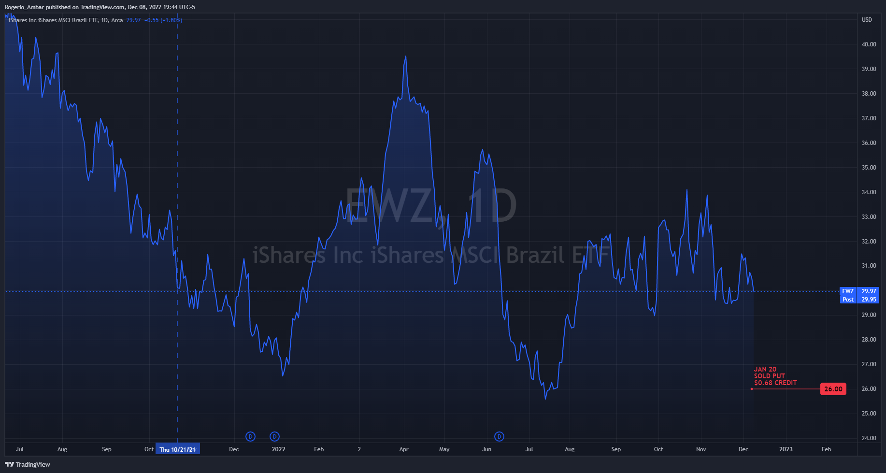Click the 2022 label on the time axis
Viewport: 886px width, 473px height.
click(x=279, y=449)
